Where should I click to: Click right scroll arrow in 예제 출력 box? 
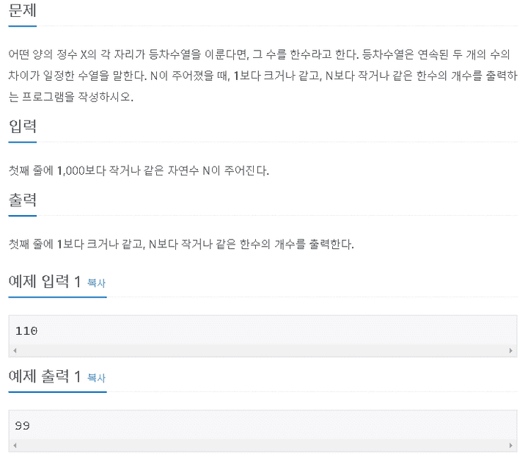click(x=511, y=446)
